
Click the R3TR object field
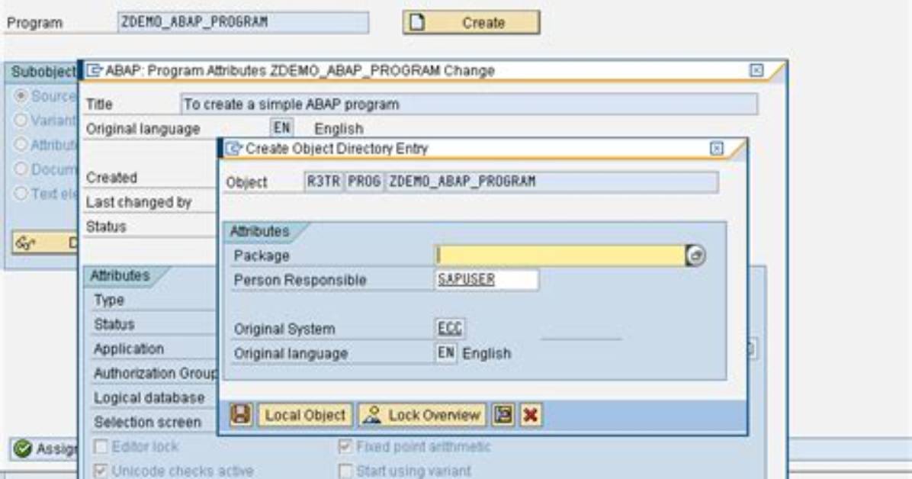[324, 182]
